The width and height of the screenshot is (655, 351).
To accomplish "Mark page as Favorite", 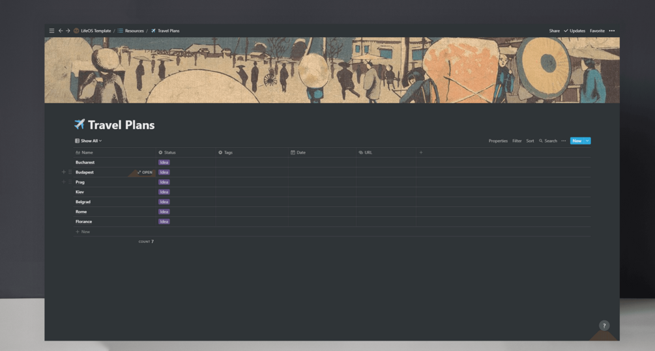I will click(597, 31).
